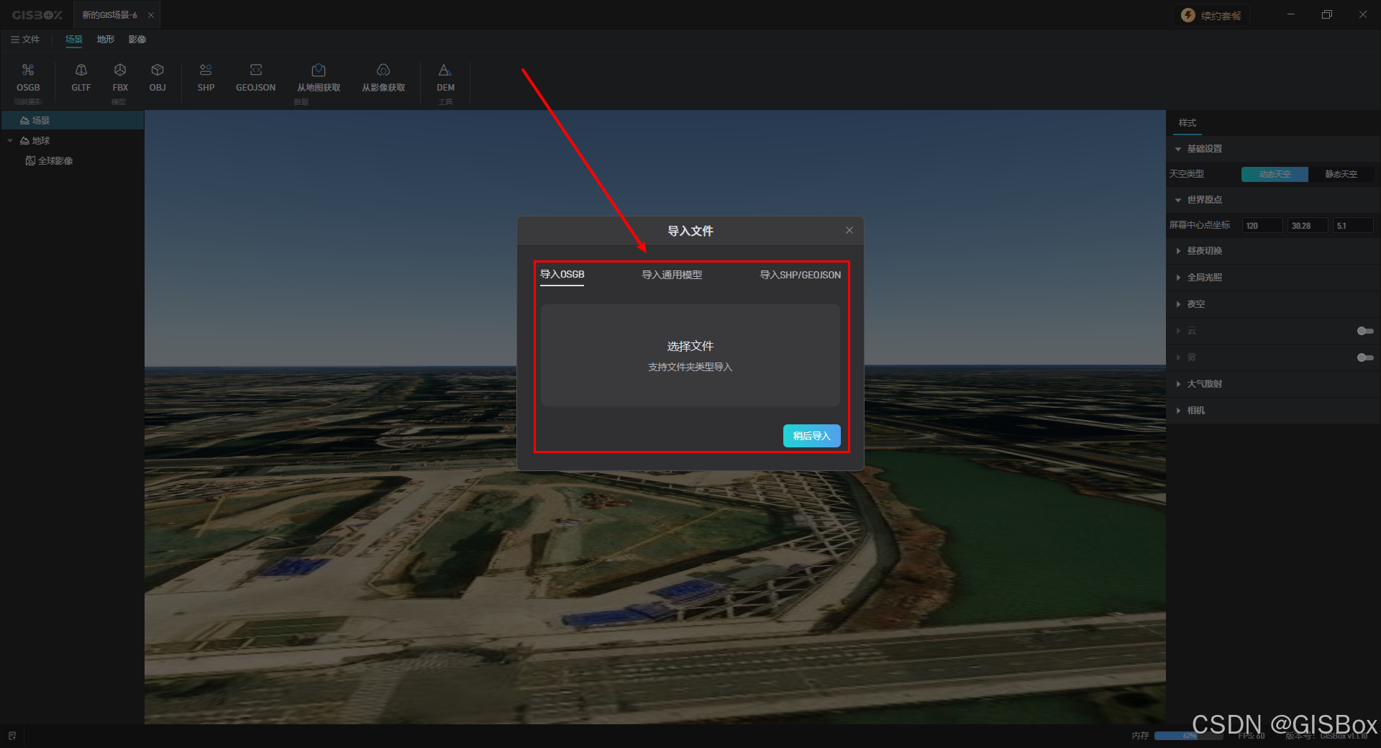
Task: Select the 场景 tree item
Action: tap(72, 121)
